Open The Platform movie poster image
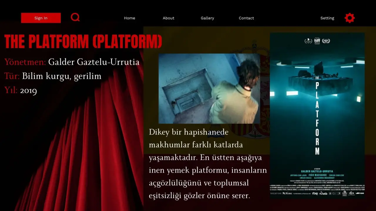The image size is (376, 211). click(x=317, y=116)
